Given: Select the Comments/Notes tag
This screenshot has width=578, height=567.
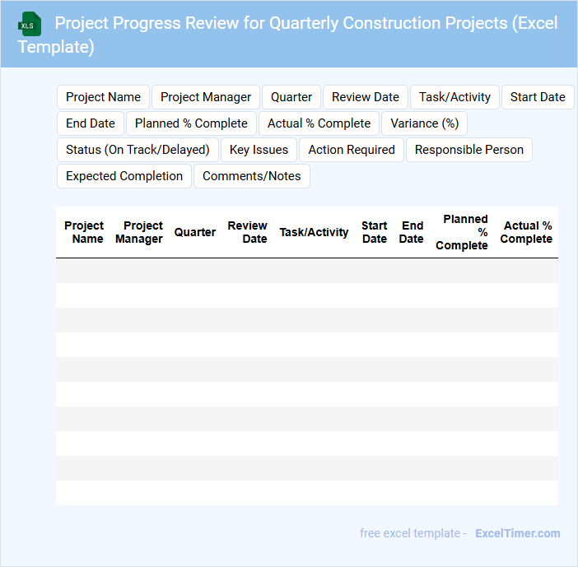Looking at the screenshot, I should click(252, 176).
